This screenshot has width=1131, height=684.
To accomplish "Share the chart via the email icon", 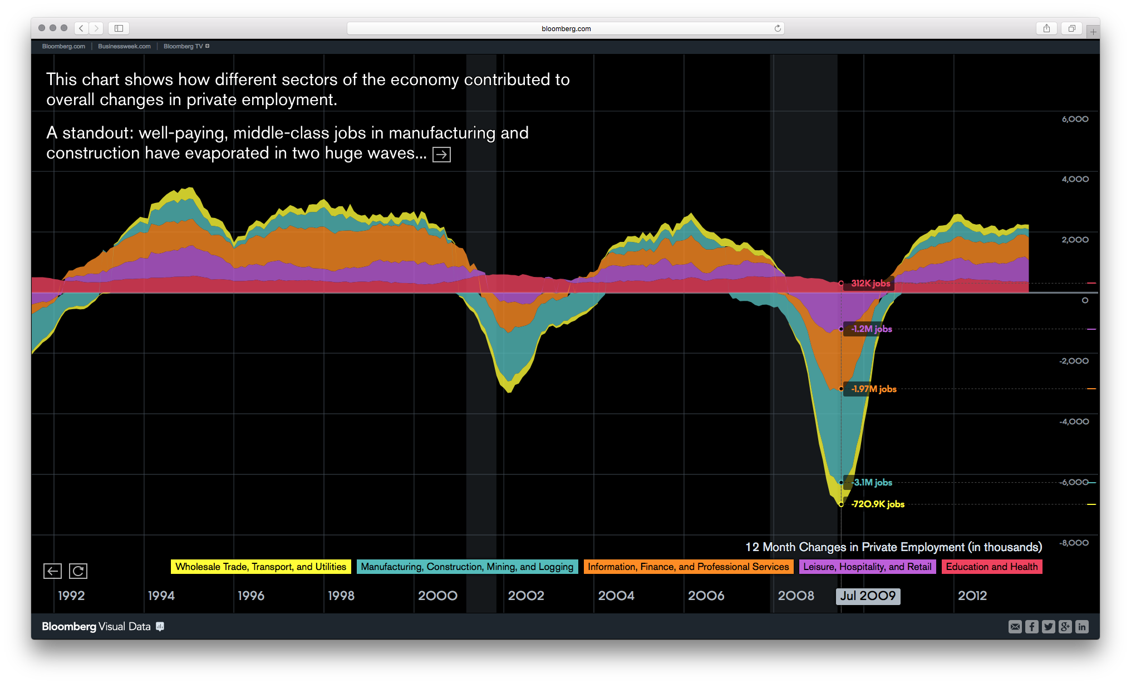I will (x=1015, y=627).
